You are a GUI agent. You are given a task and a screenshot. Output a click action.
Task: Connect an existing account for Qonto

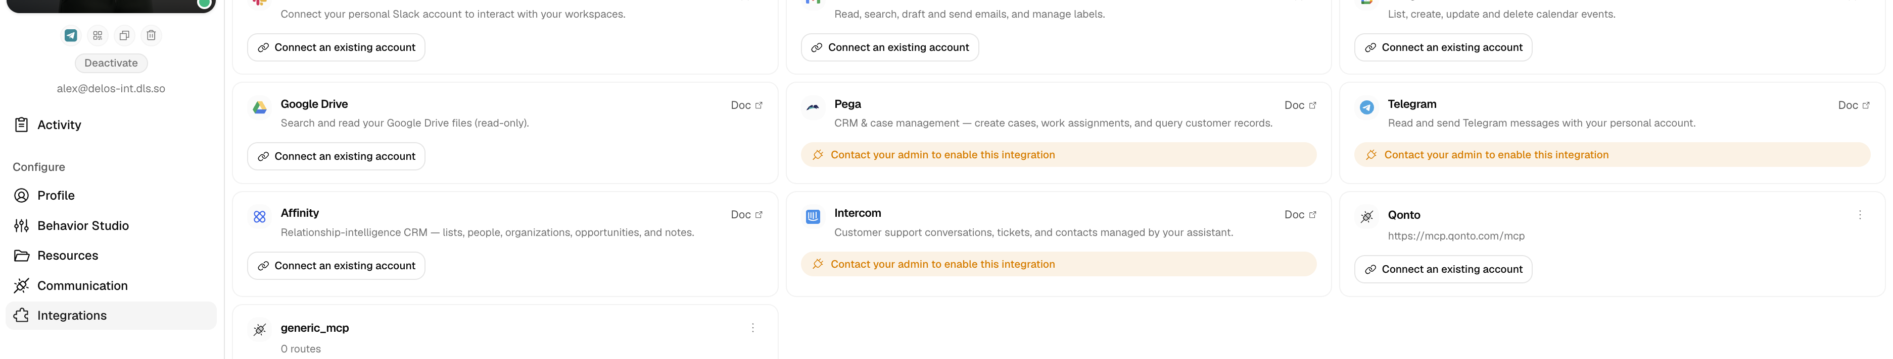point(1443,270)
